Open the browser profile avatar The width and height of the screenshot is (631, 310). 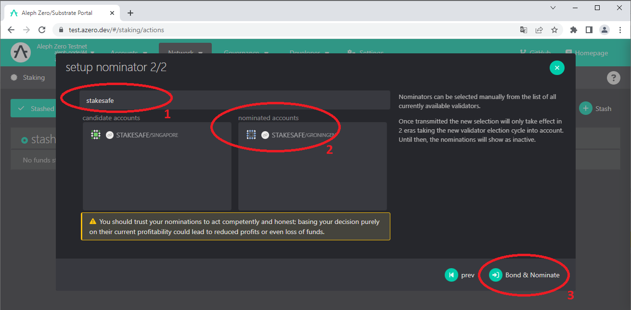pyautogui.click(x=604, y=30)
